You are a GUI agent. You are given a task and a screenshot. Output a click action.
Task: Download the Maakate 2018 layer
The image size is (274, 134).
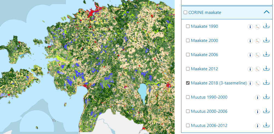click(x=266, y=83)
